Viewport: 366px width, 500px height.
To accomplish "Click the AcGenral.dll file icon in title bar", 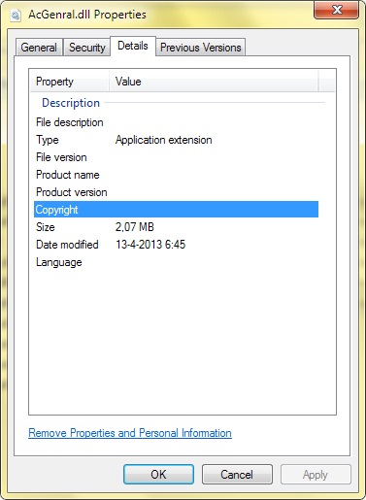I will [16, 15].
